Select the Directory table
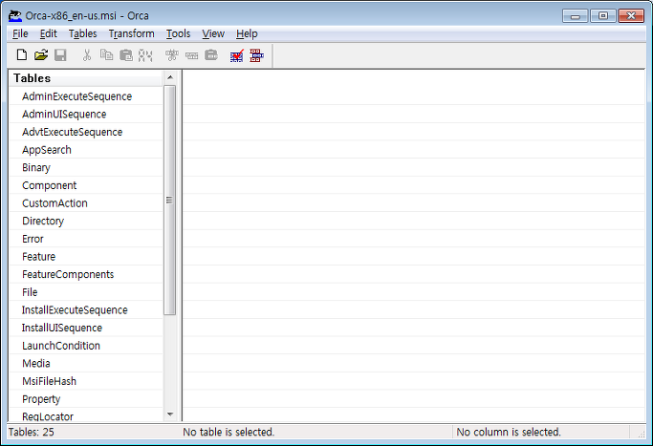653x446 pixels. click(86, 222)
